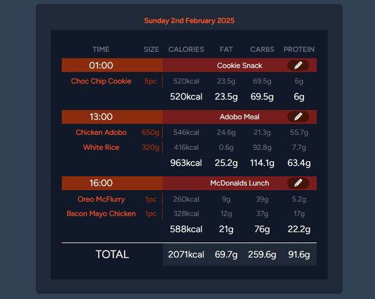
Task: Click the CALORIES column header
Action: click(186, 50)
